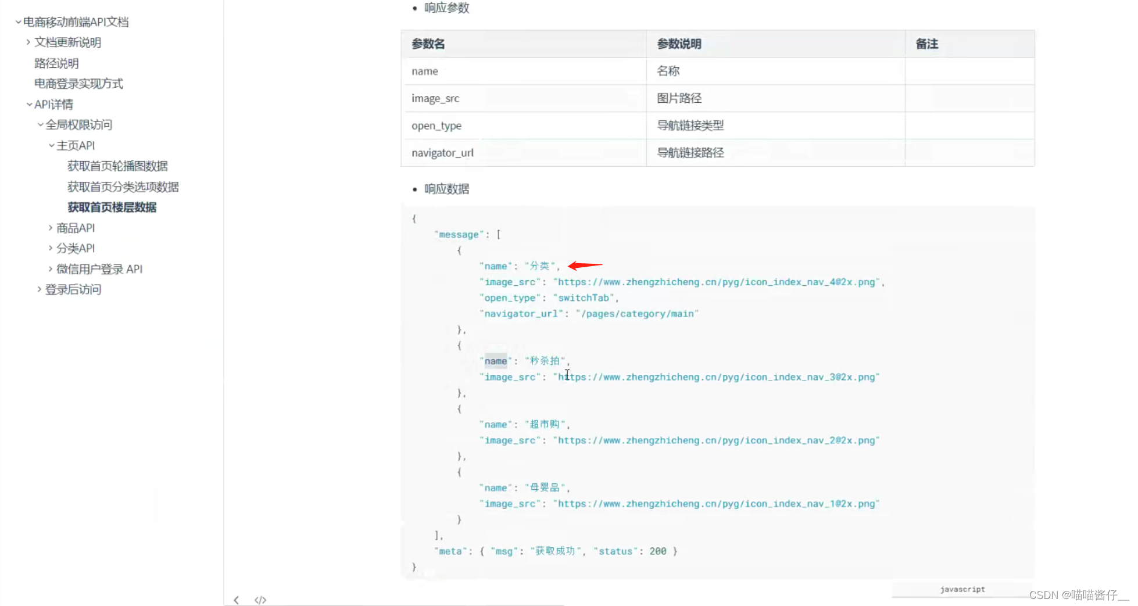The width and height of the screenshot is (1138, 606).
Task: Expand the 商品API section
Action: pyautogui.click(x=51, y=228)
